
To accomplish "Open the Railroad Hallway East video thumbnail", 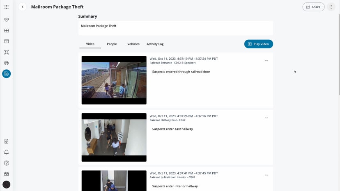I will tap(114, 137).
